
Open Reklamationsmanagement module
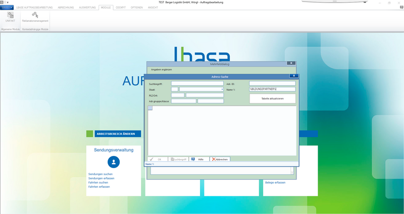tap(35, 17)
